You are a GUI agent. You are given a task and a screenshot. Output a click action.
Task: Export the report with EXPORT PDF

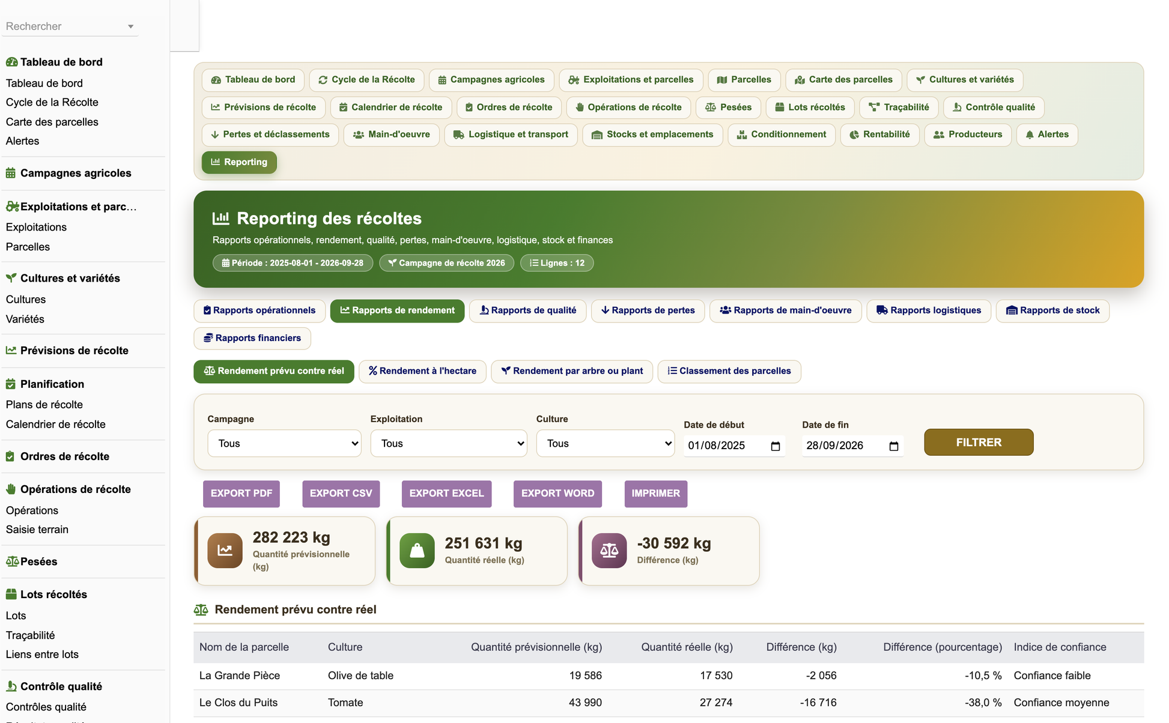[241, 494]
